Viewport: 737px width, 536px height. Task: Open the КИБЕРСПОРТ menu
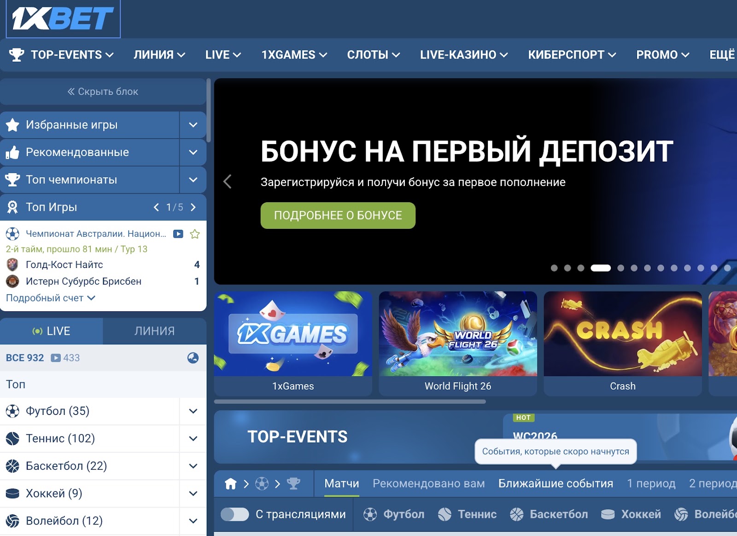tap(572, 55)
